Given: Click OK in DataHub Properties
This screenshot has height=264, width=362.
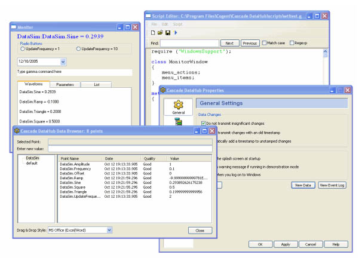Looking at the screenshot, I should (x=260, y=244).
